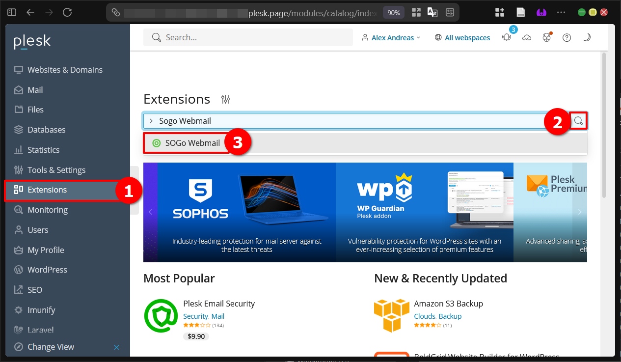The height and width of the screenshot is (362, 621).
Task: Click the icon left of the help icon
Action: coord(547,37)
